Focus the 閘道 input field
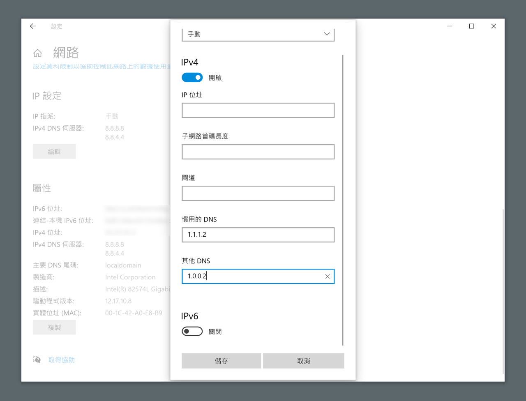Screen dimensions: 526x401 [x=258, y=193]
